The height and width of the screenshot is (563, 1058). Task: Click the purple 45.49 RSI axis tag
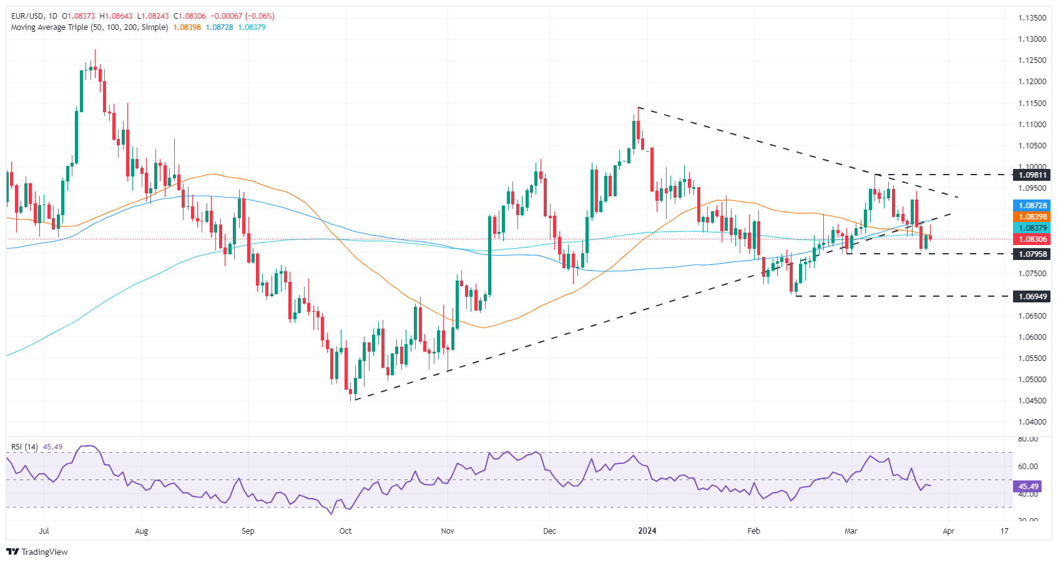point(1028,486)
